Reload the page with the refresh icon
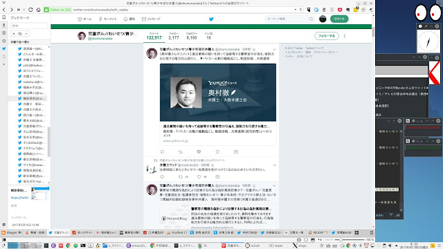The image size is (443, 249). (x=30, y=10)
